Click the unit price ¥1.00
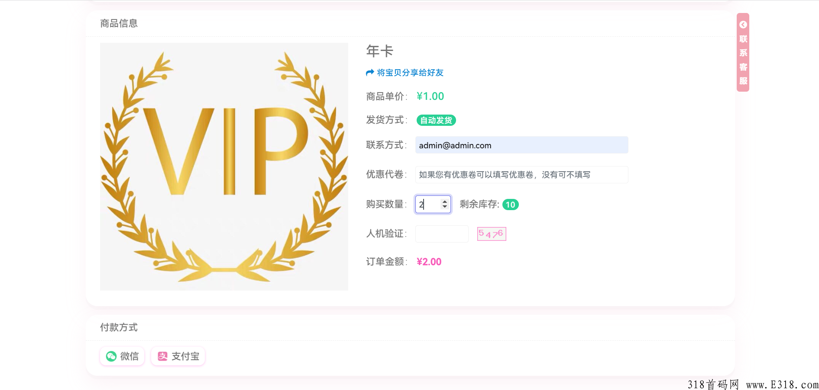This screenshot has height=390, width=819. point(430,96)
